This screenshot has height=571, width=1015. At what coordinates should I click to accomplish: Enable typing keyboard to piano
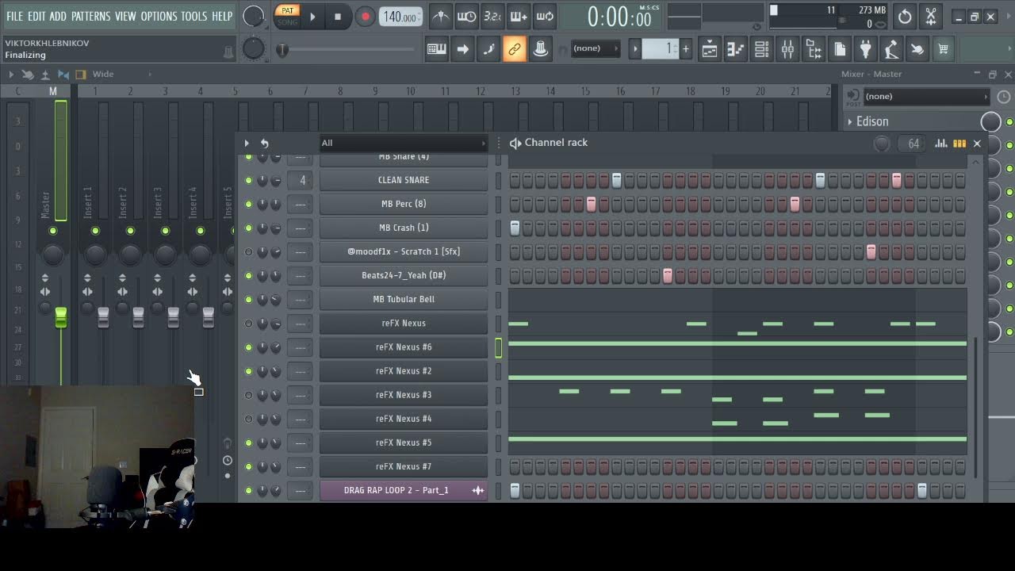pos(436,49)
